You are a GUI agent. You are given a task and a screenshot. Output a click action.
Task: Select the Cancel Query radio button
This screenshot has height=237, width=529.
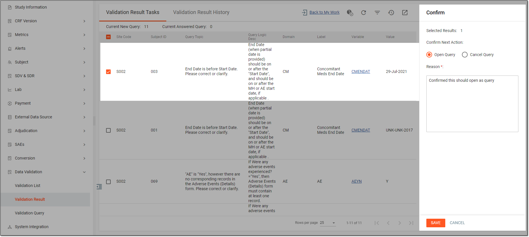[465, 55]
